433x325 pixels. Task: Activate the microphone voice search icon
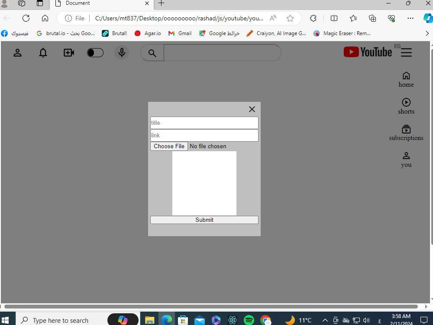122,52
